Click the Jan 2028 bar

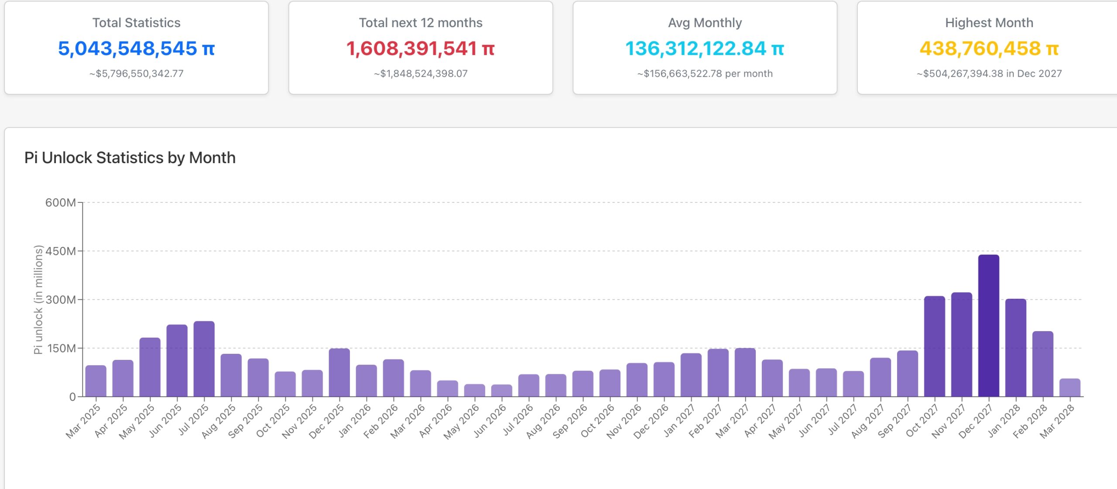pyautogui.click(x=1015, y=348)
